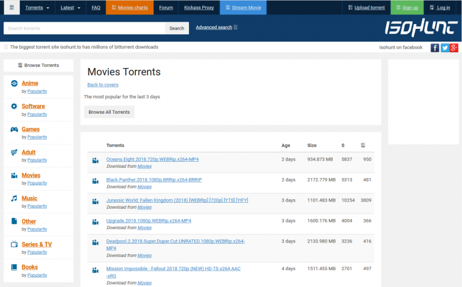Viewport: 462px width, 287px height.
Task: Sort by the Age column header
Action: (286, 145)
